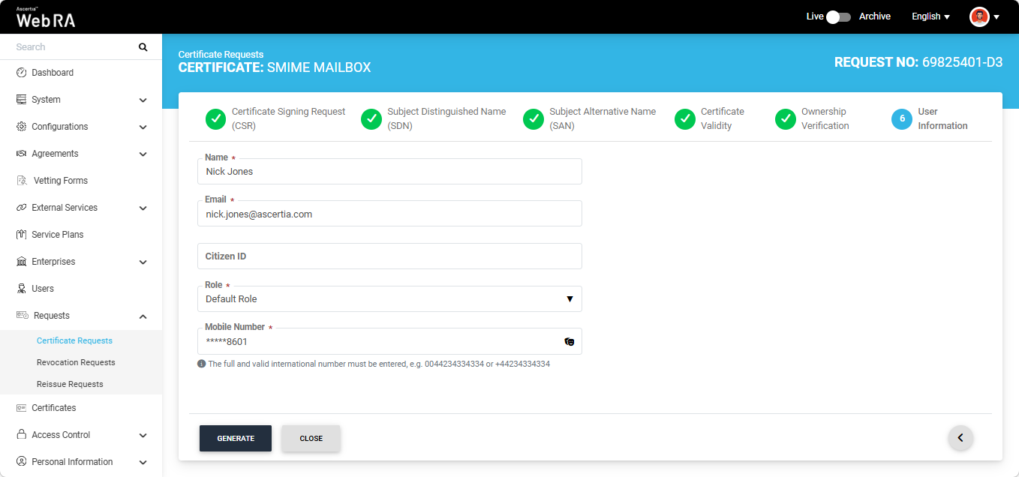Screen dimensions: 1019x477
Task: Click the Archive label in header
Action: (875, 16)
